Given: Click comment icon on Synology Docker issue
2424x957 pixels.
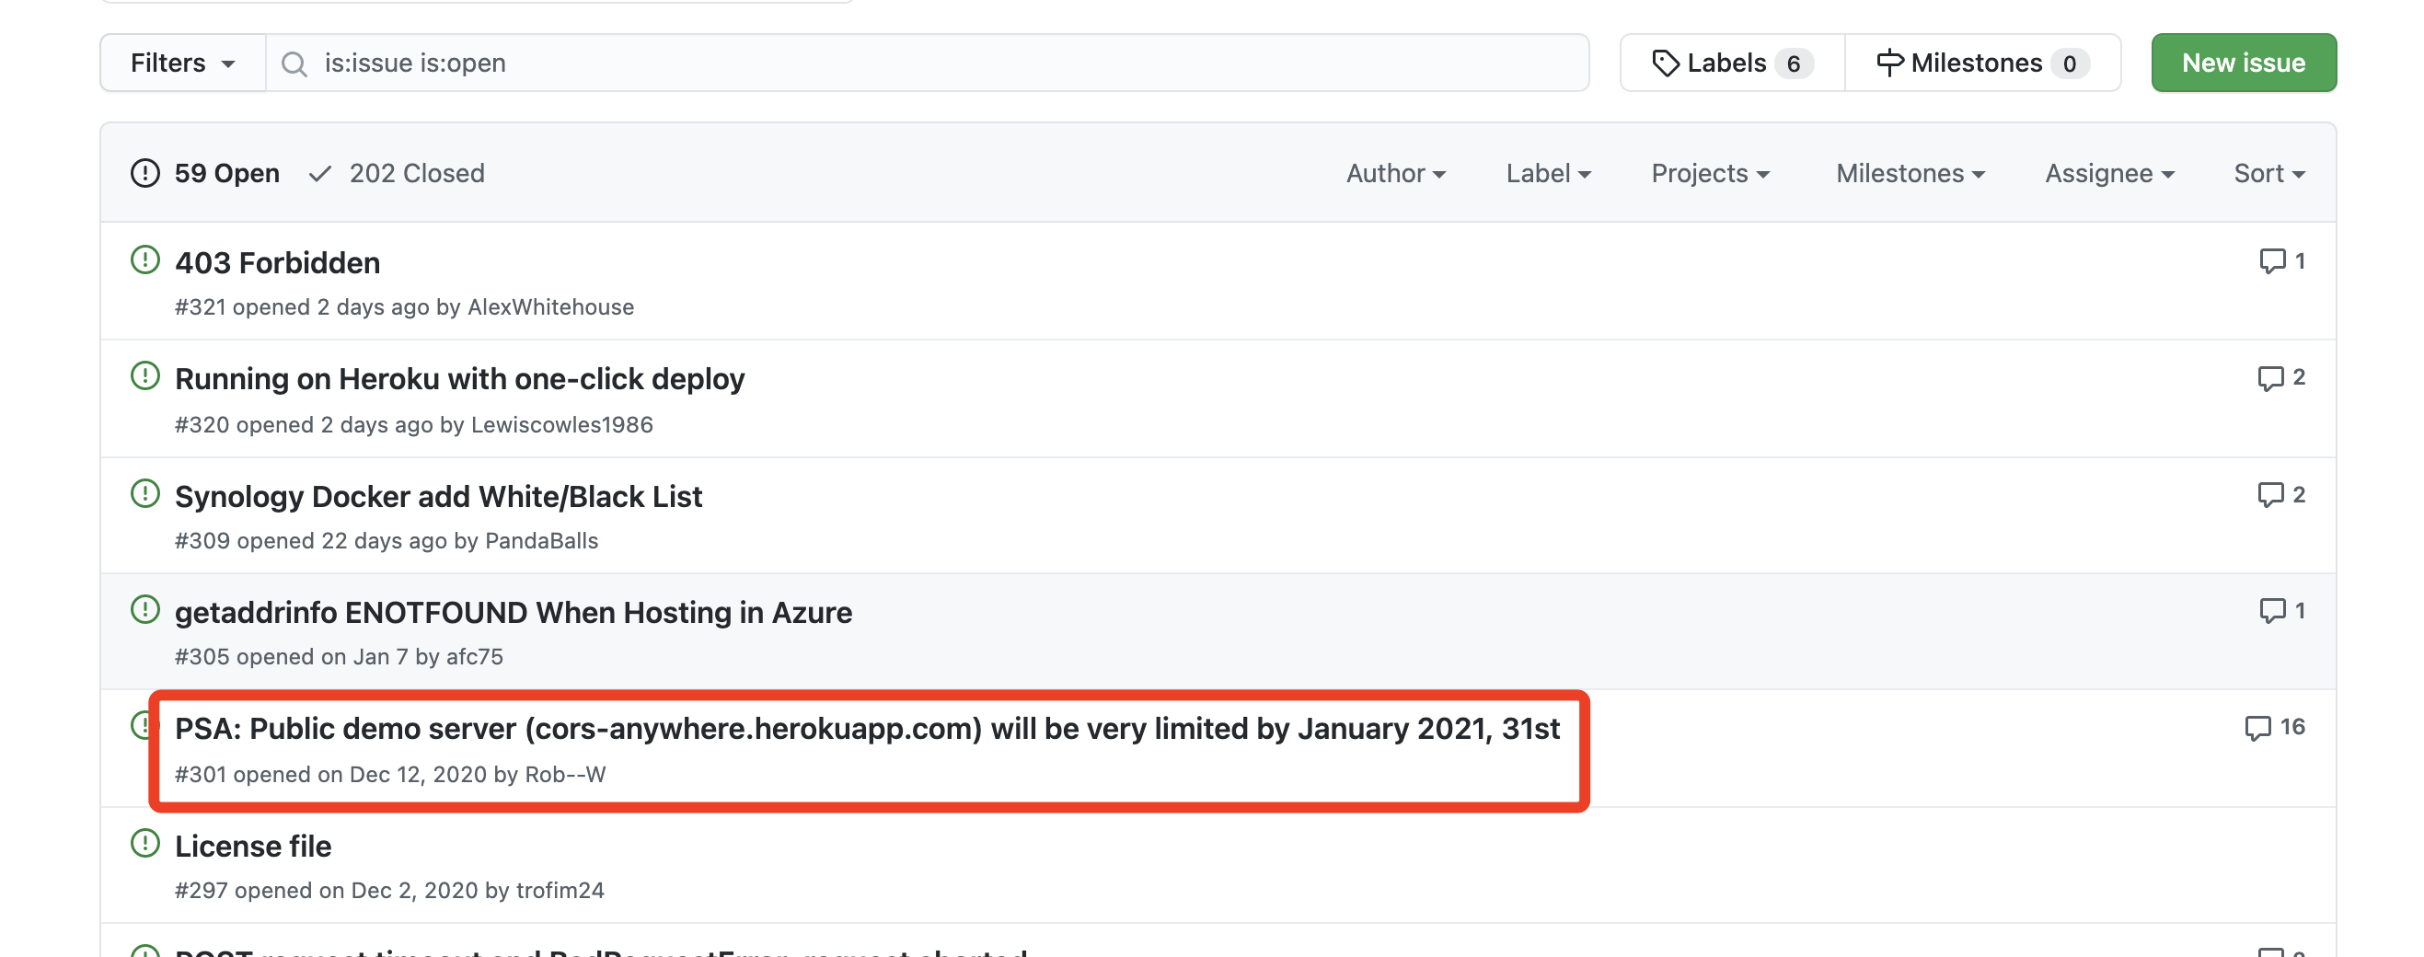Looking at the screenshot, I should 2269,494.
